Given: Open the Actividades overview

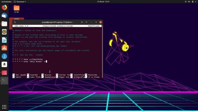Looking at the screenshot, I should (x=6, y=2).
